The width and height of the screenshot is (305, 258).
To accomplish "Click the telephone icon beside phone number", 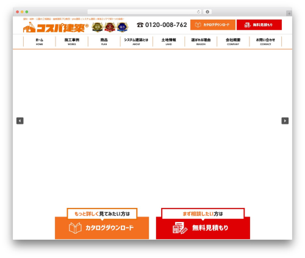I will point(140,25).
